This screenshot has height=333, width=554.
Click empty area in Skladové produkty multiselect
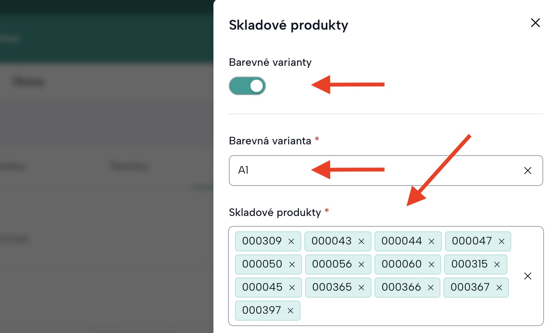[x=405, y=311]
